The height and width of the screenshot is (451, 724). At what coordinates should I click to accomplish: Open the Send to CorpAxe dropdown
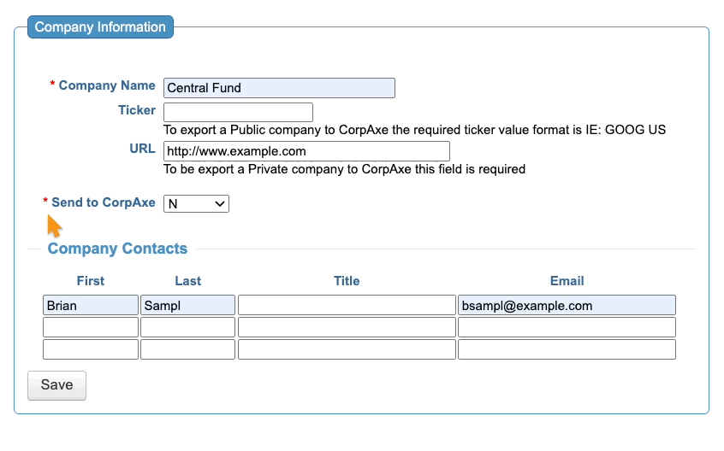pyautogui.click(x=196, y=203)
